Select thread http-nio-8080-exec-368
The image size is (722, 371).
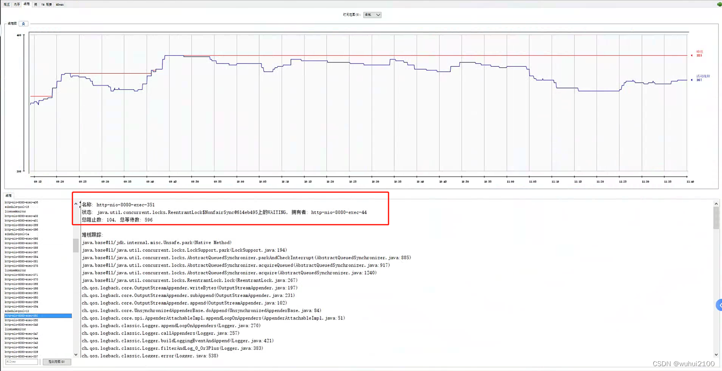coord(21,284)
